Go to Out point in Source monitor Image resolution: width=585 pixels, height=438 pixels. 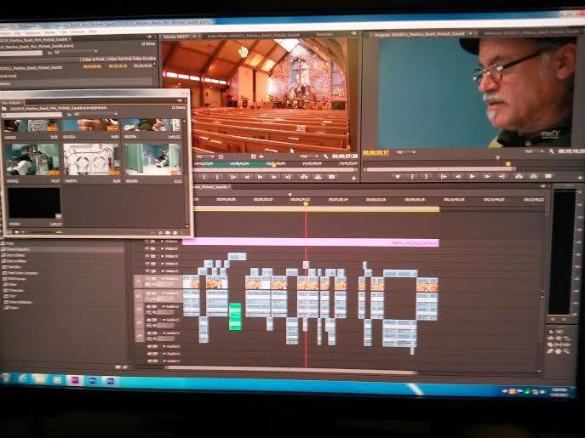[x=288, y=178]
